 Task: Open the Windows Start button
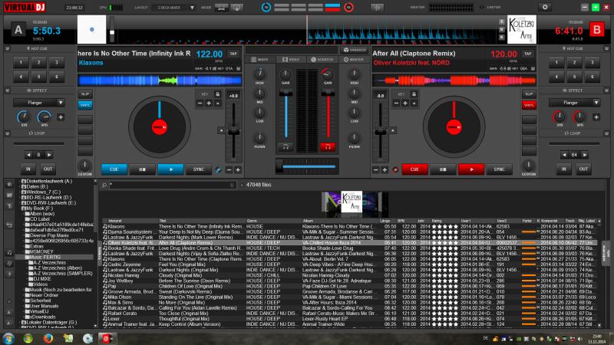click(x=8, y=338)
